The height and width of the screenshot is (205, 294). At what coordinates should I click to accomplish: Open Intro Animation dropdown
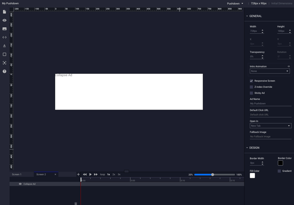(x=270, y=71)
